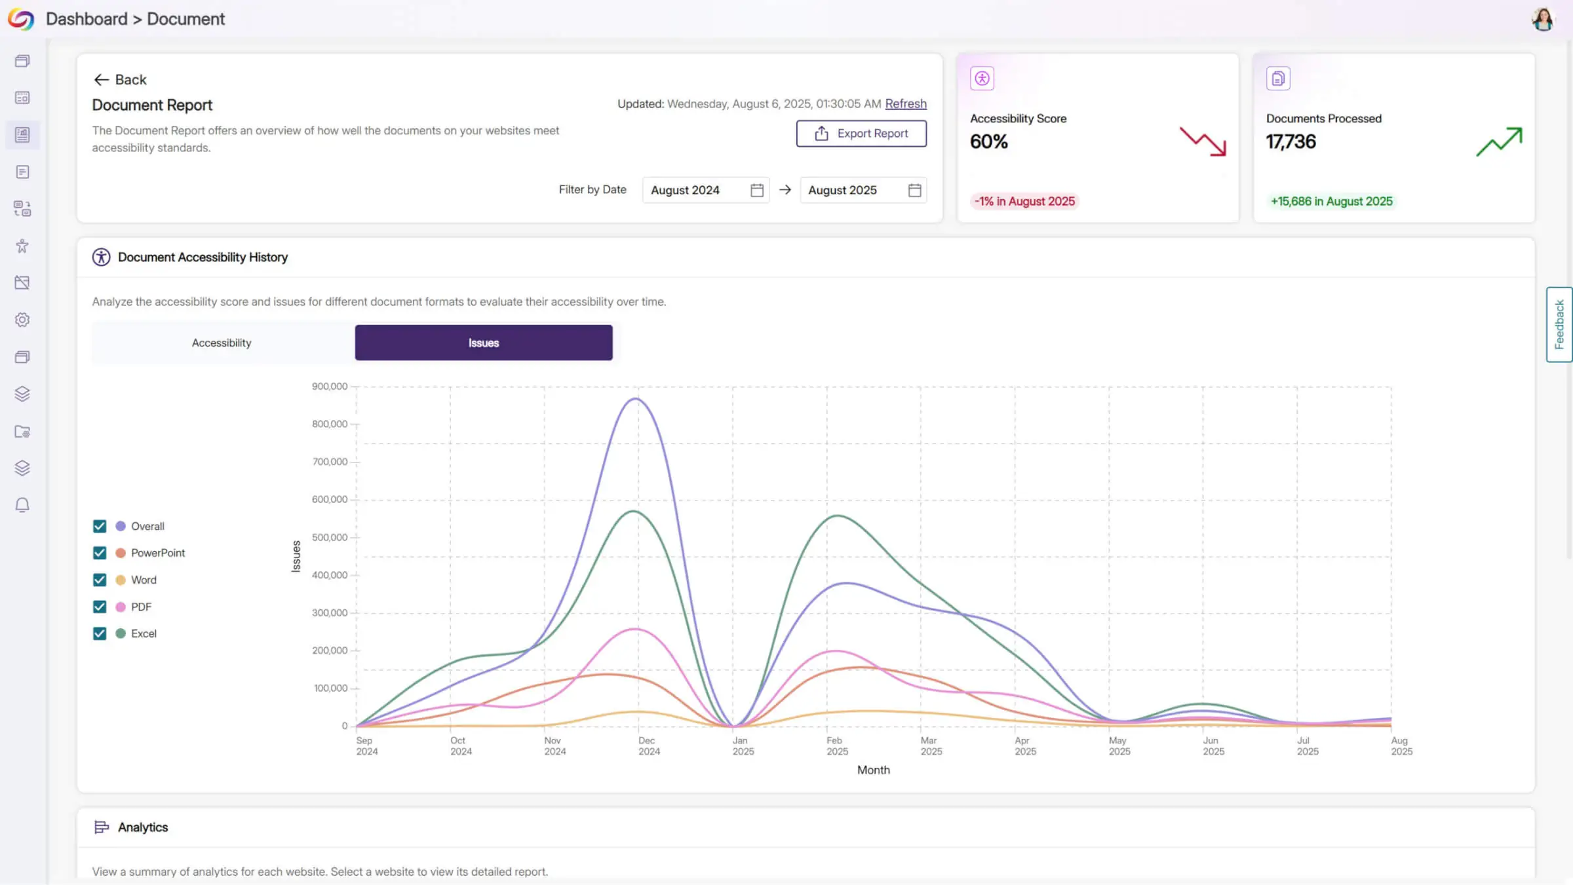1573x885 pixels.
Task: Click the Refresh link
Action: [x=906, y=104]
